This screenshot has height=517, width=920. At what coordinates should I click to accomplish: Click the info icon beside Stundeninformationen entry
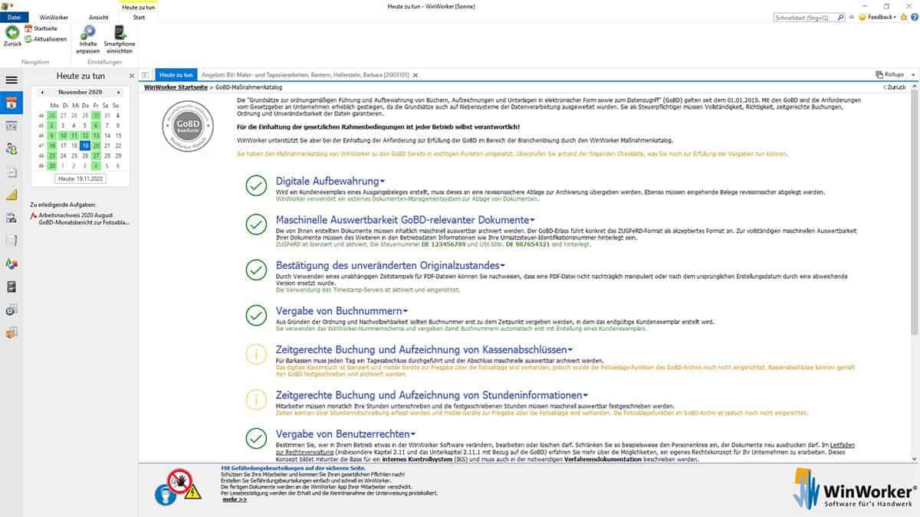pos(256,398)
